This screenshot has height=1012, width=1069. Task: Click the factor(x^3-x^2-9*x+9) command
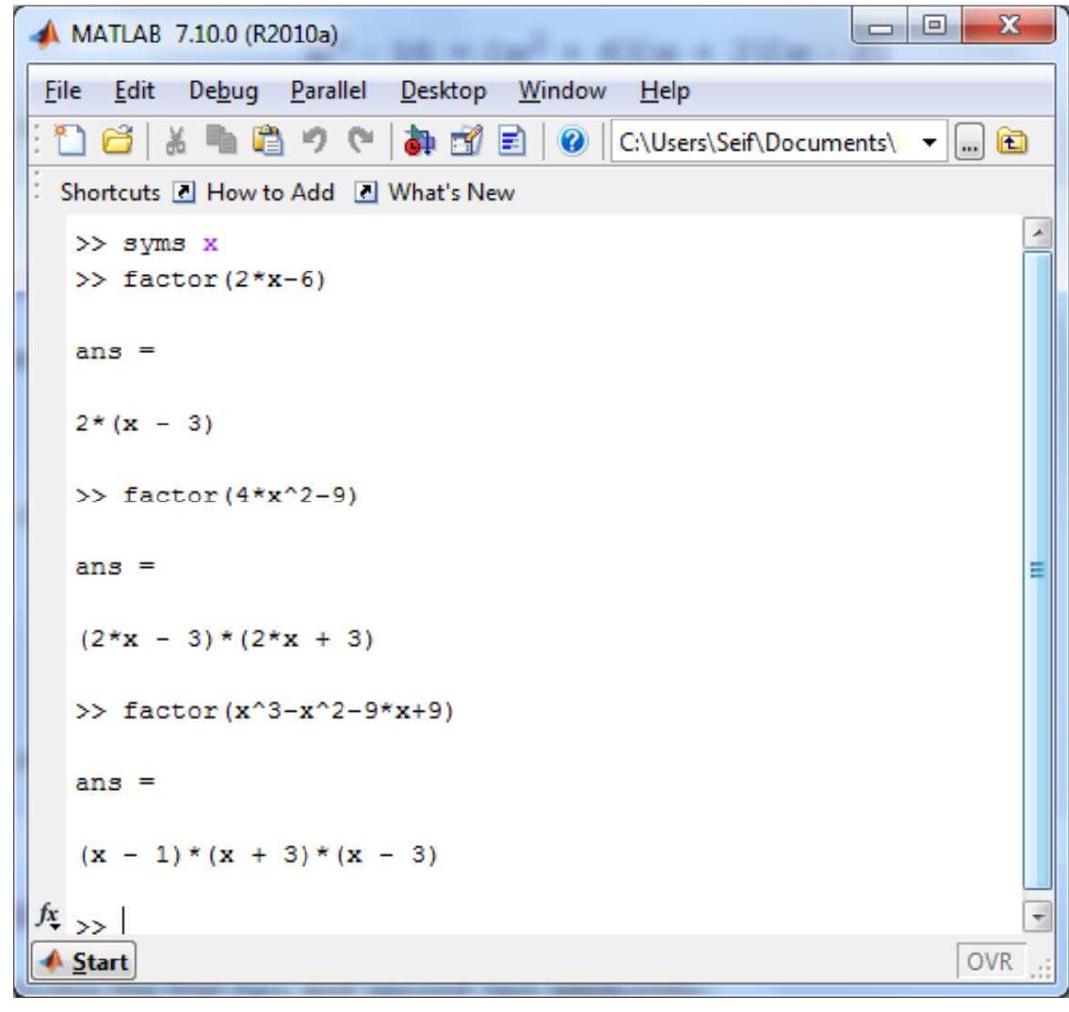point(265,712)
